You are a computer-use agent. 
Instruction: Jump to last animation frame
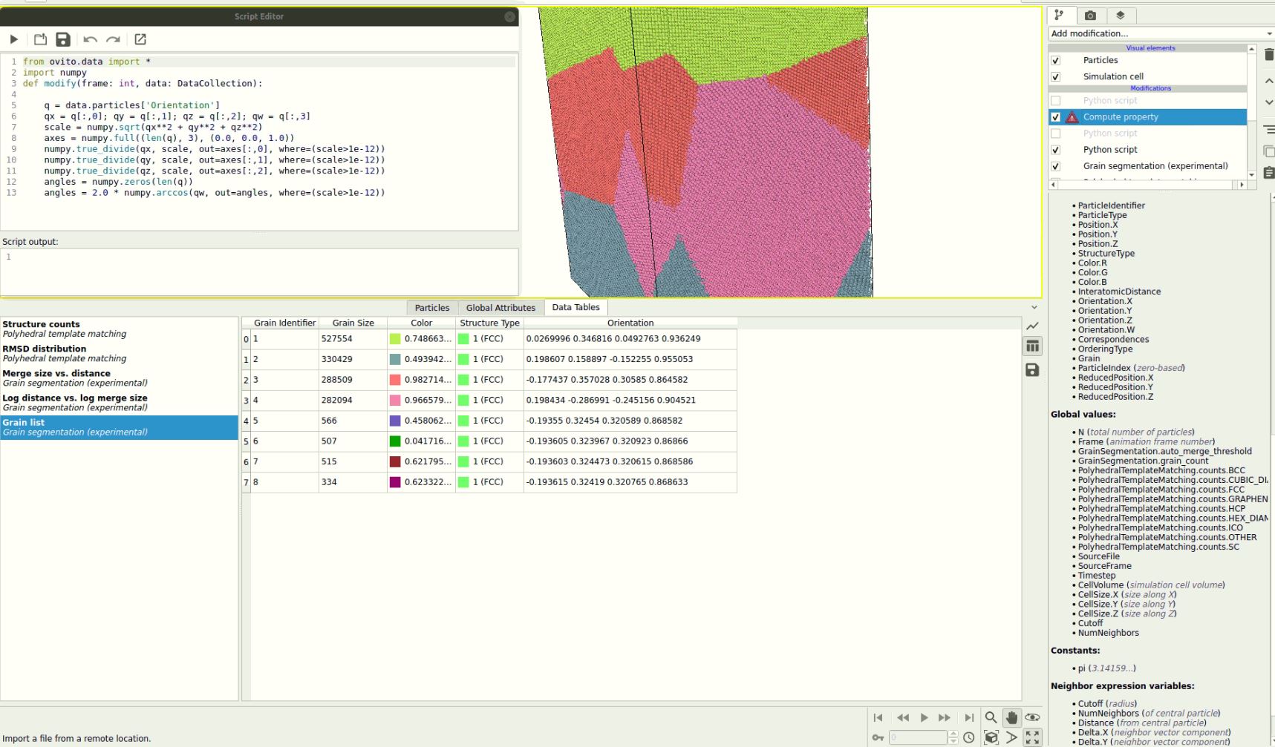click(x=969, y=717)
